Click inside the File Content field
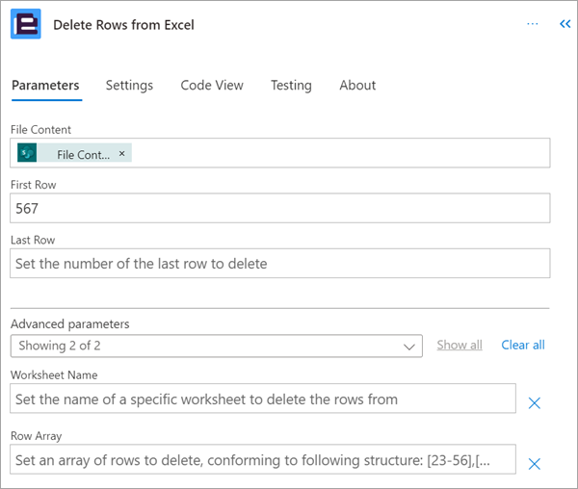 pos(280,153)
